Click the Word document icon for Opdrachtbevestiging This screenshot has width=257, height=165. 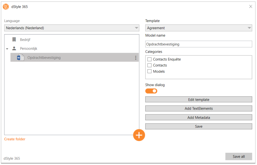point(21,58)
